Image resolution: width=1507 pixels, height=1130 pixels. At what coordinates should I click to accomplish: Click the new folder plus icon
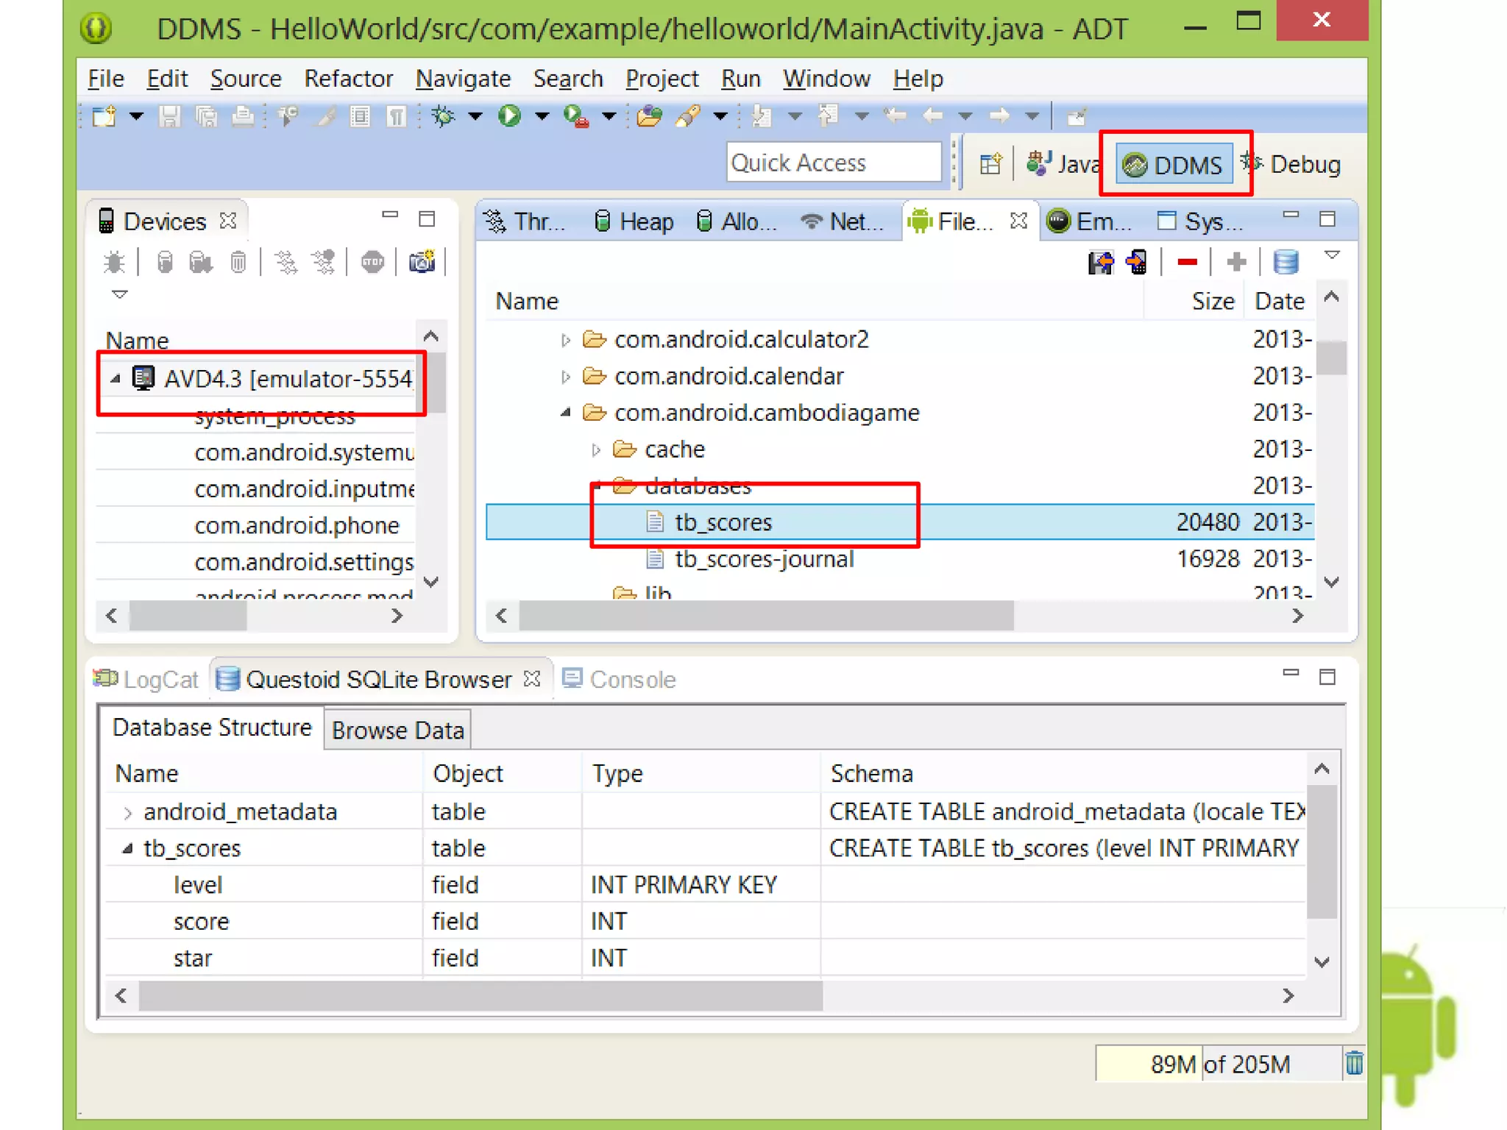coord(1236,262)
